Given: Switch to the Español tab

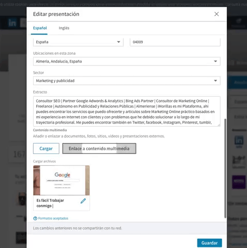Looking at the screenshot, I should click(40, 28).
